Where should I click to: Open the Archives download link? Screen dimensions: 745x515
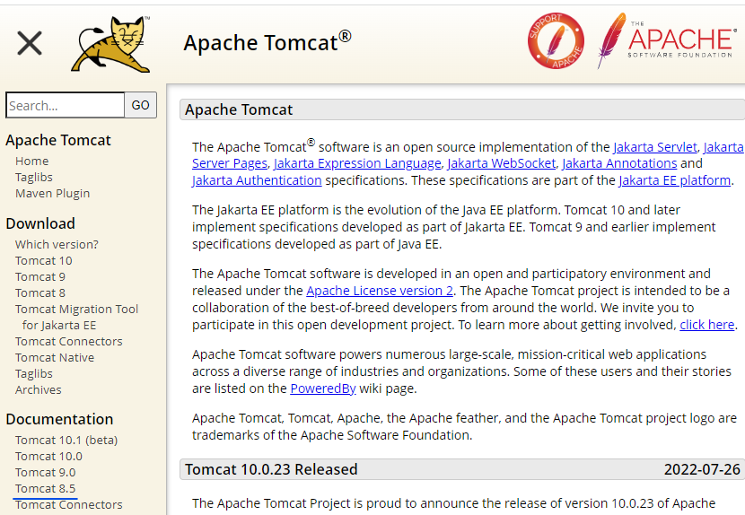[38, 389]
